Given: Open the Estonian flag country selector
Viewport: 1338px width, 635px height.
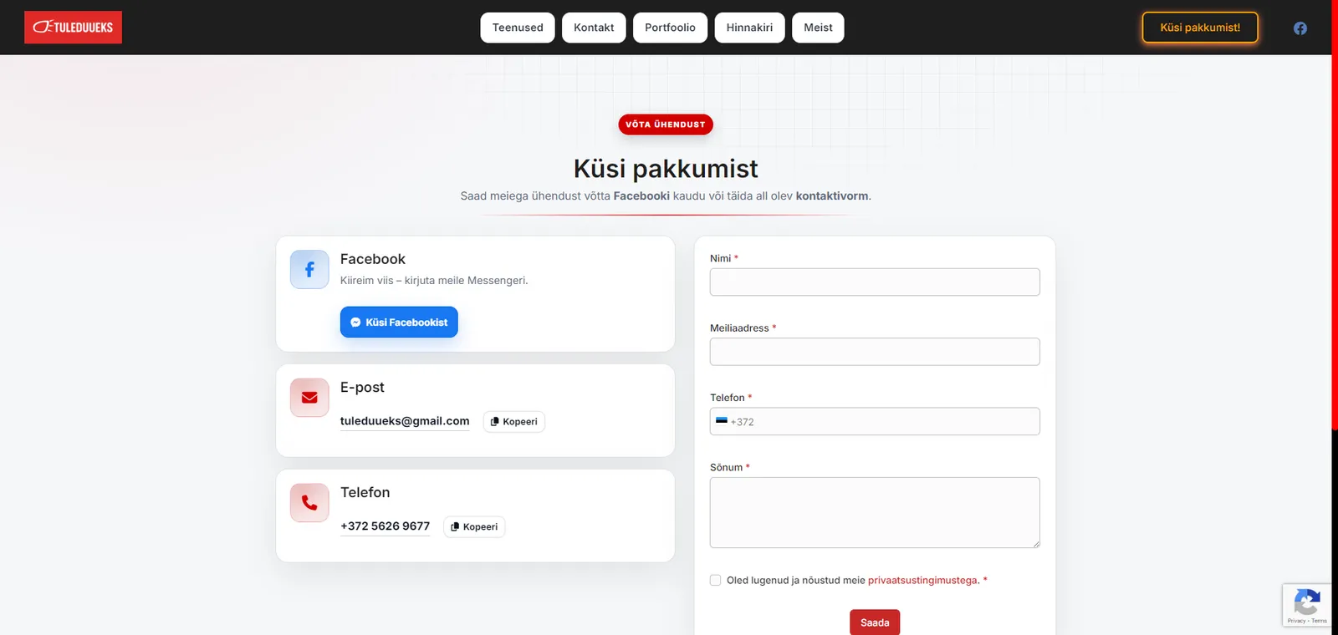Looking at the screenshot, I should pos(722,421).
